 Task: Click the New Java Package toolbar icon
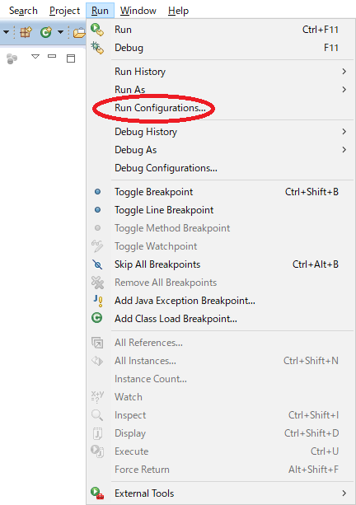coord(26,32)
